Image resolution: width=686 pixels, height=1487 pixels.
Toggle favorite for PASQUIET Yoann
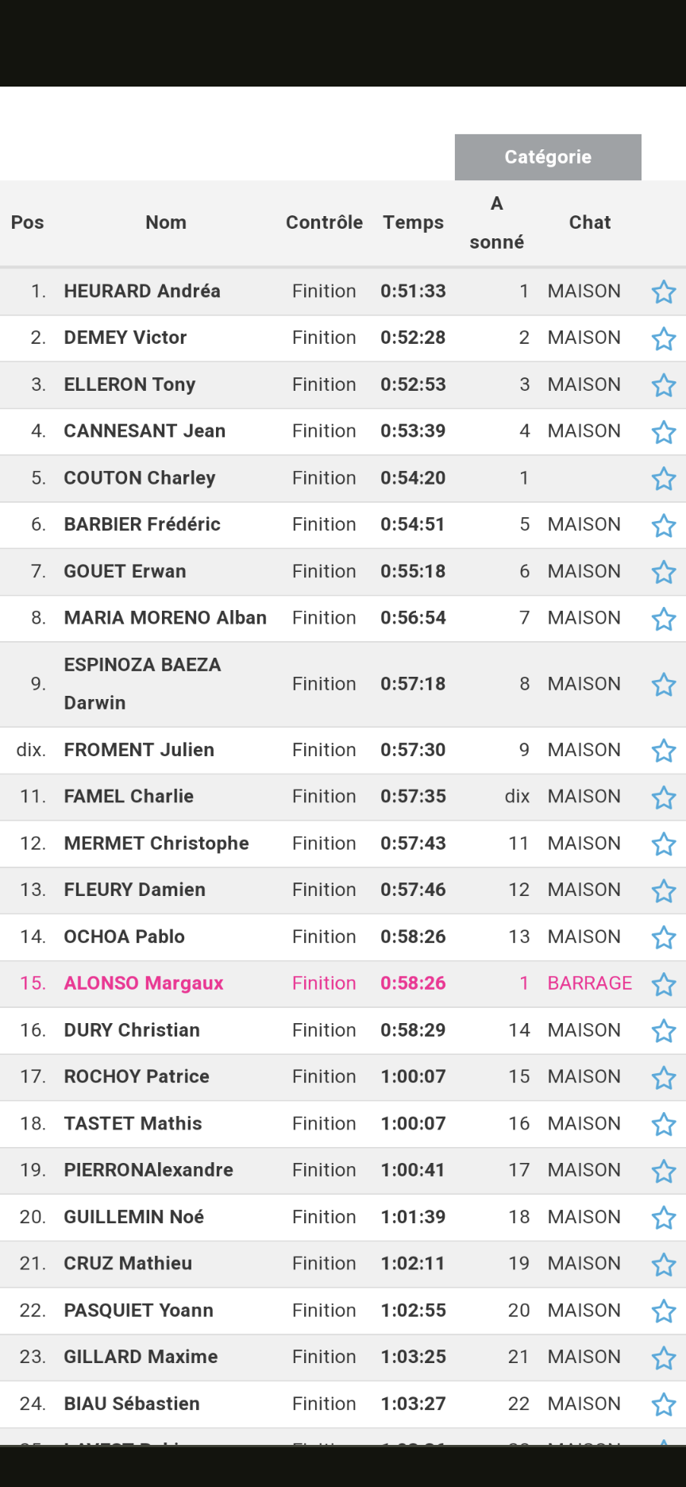pos(664,1311)
